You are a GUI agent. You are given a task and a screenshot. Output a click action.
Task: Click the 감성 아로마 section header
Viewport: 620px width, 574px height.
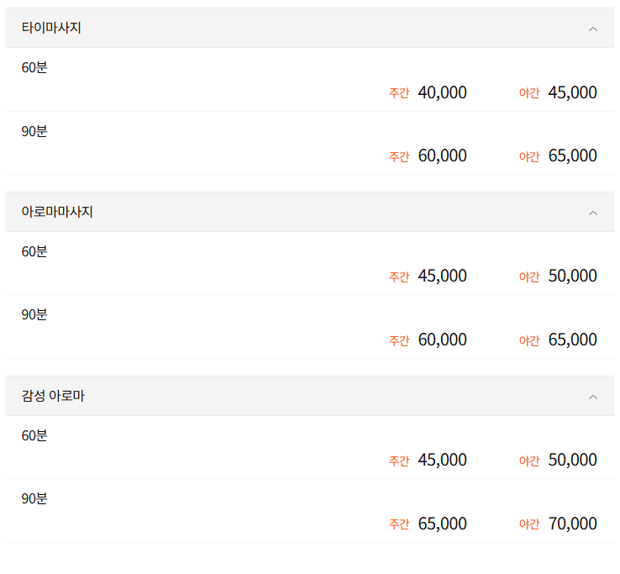[53, 396]
